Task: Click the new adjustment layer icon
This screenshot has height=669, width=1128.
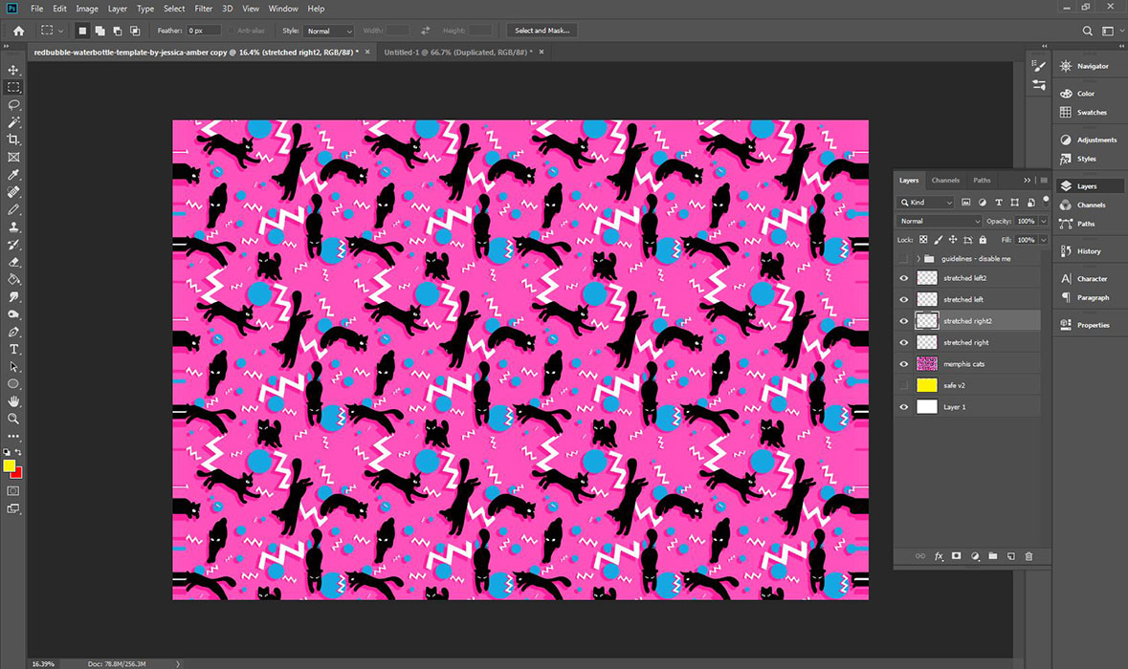Action: pos(975,556)
